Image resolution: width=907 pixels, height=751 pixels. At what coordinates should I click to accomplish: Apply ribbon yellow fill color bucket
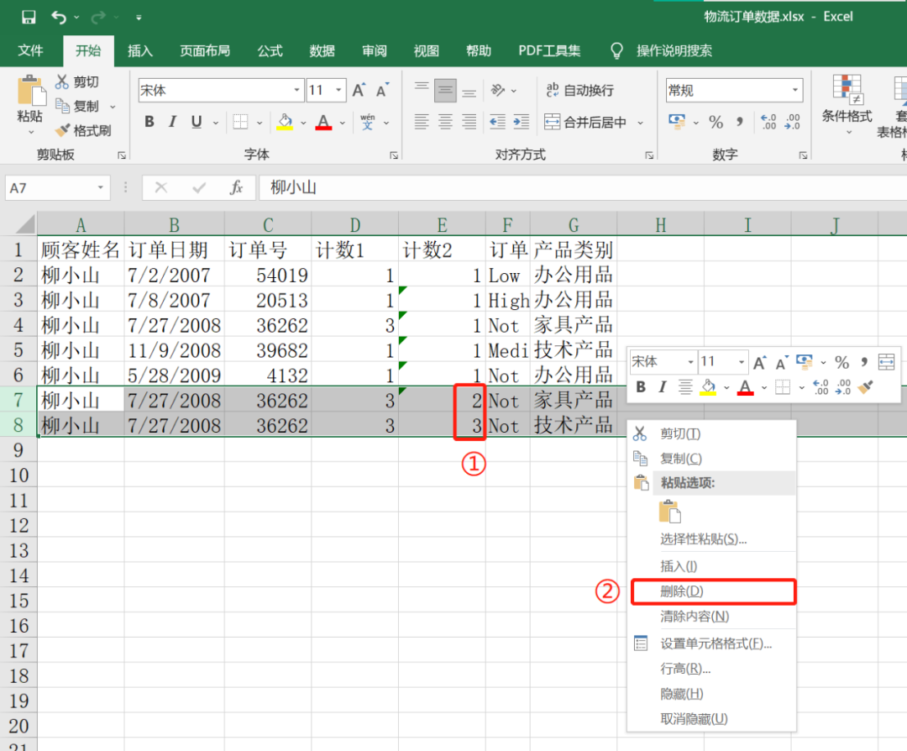click(285, 122)
